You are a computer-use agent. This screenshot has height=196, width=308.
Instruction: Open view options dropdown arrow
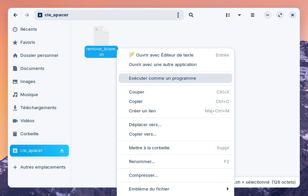[239, 15]
